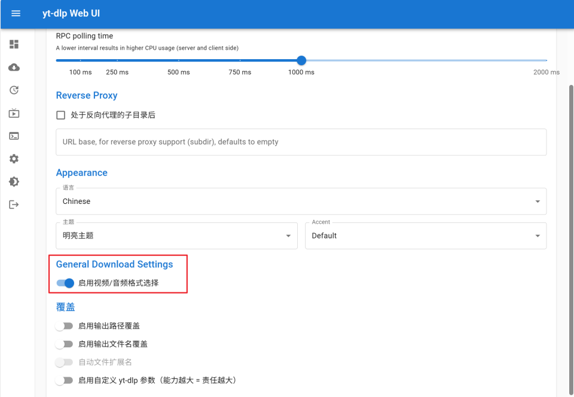The height and width of the screenshot is (397, 574).
Task: Click the 500 ms slider label
Action: [x=179, y=72]
